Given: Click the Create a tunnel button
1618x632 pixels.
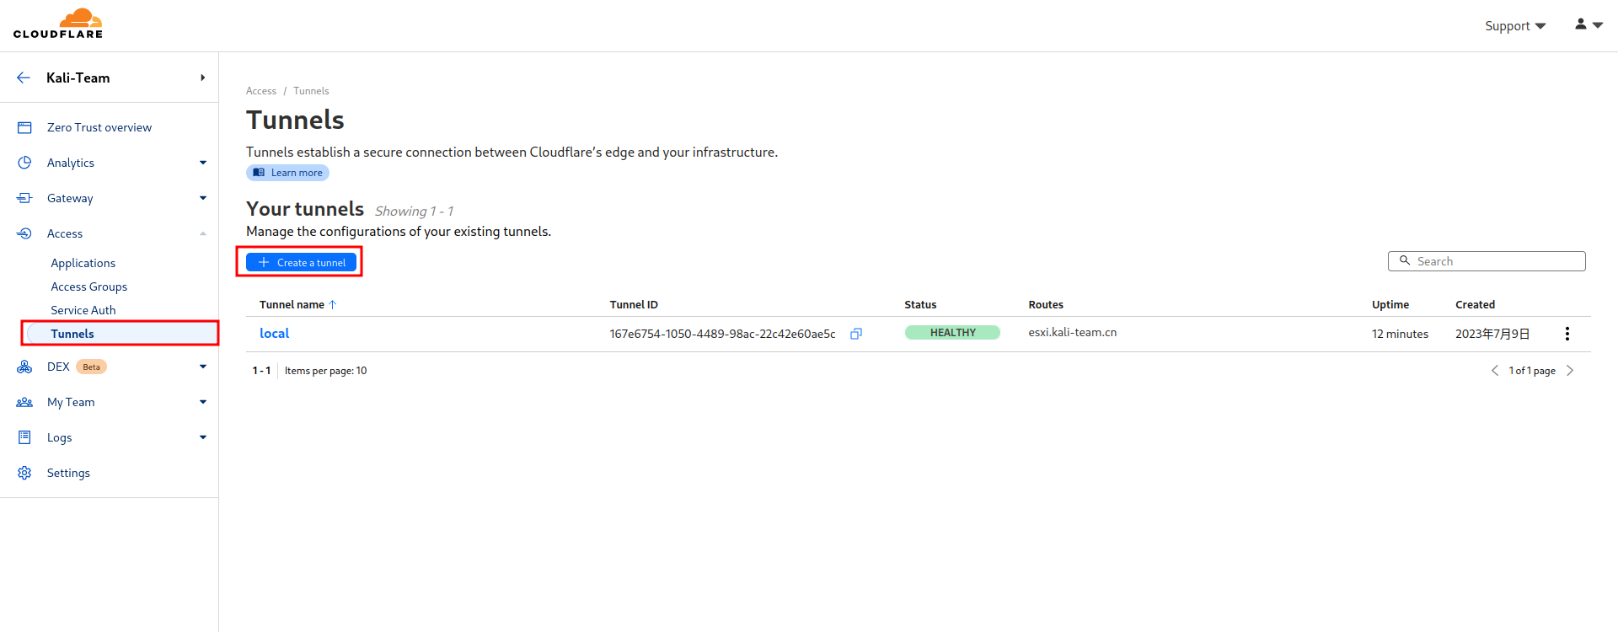Looking at the screenshot, I should pos(301,263).
